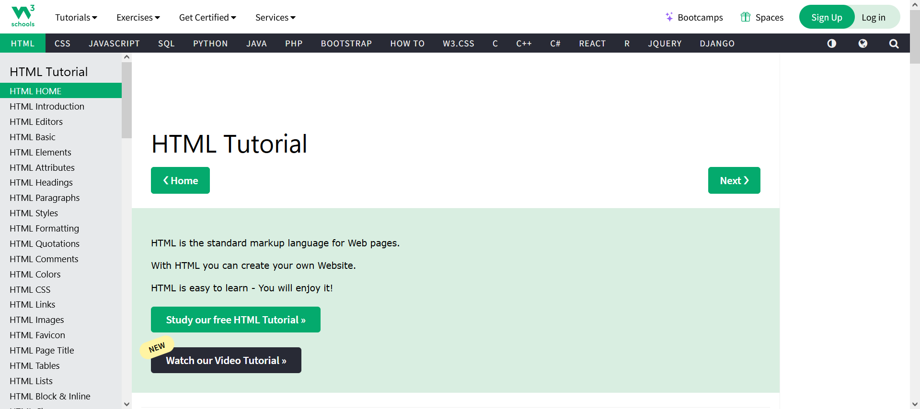Viewport: 920px width, 409px height.
Task: Open HTML Comments in sidebar
Action: [x=61, y=259]
